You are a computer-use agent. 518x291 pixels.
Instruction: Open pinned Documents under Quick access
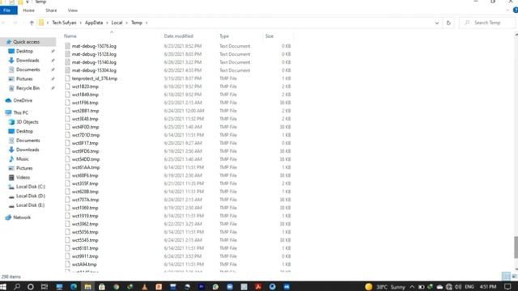tap(28, 70)
